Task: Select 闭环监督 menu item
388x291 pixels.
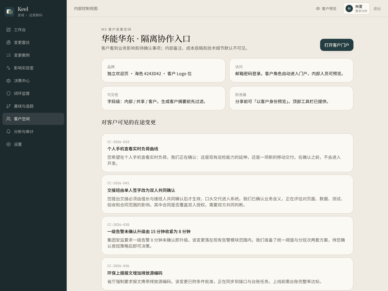Action: point(33,93)
